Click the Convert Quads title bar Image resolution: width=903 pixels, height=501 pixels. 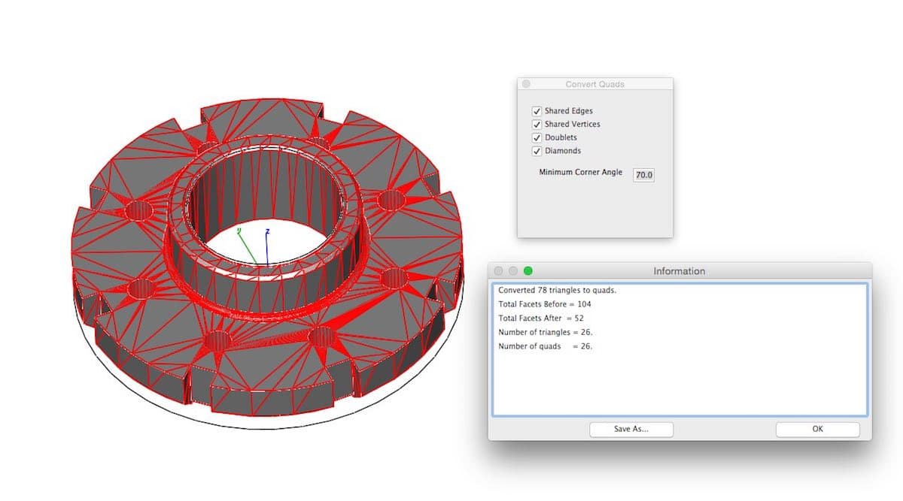coord(594,84)
